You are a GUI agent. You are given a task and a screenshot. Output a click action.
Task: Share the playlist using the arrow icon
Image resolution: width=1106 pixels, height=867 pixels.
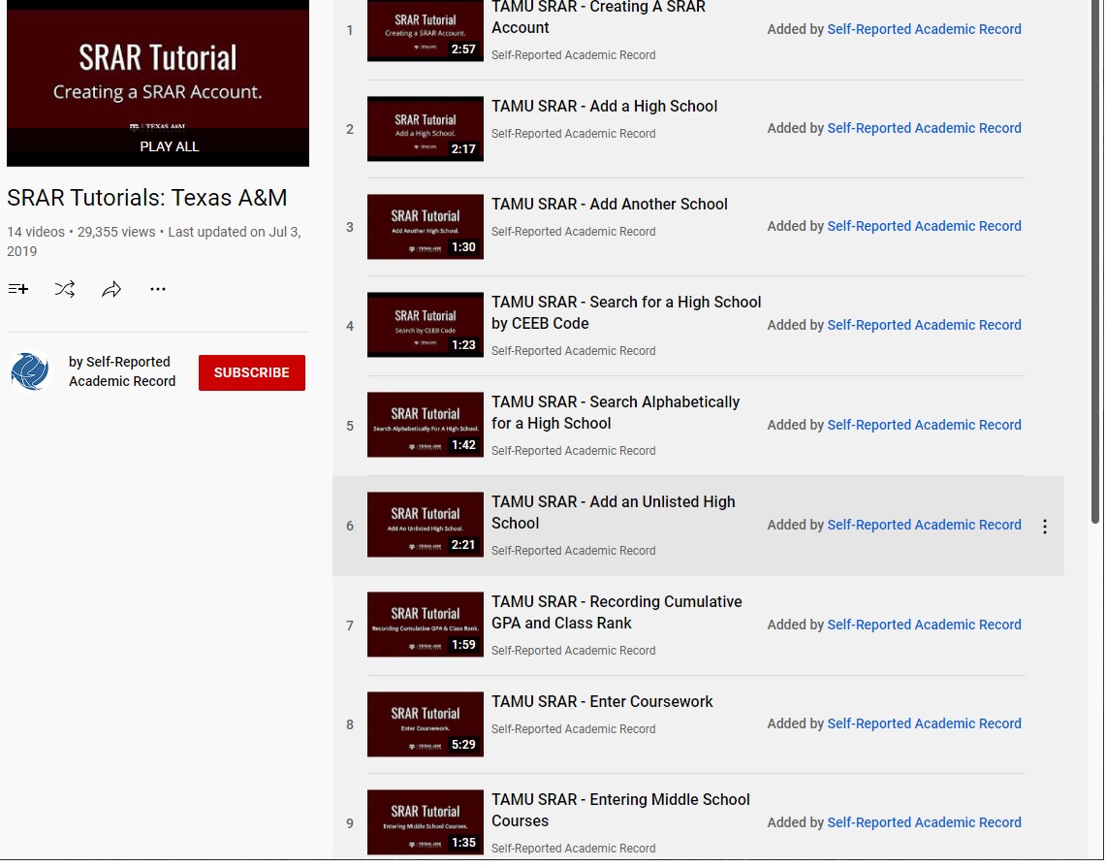pyautogui.click(x=111, y=289)
